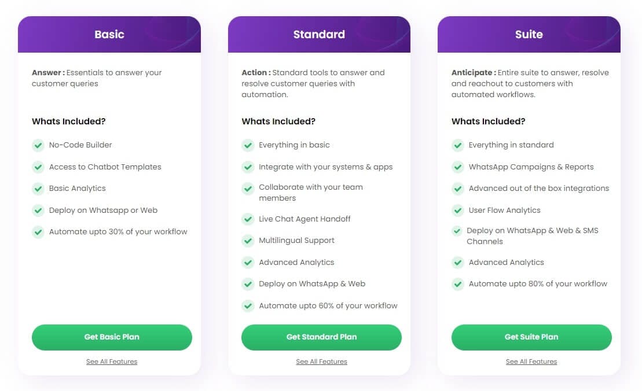The image size is (642, 391).
Task: Click checkmark next to WhatsApp Campaigns & Reports
Action: point(457,167)
